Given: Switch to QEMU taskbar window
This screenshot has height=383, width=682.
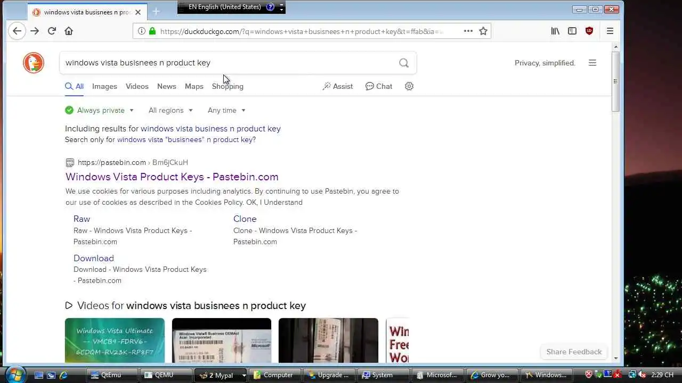Looking at the screenshot, I should [166, 375].
